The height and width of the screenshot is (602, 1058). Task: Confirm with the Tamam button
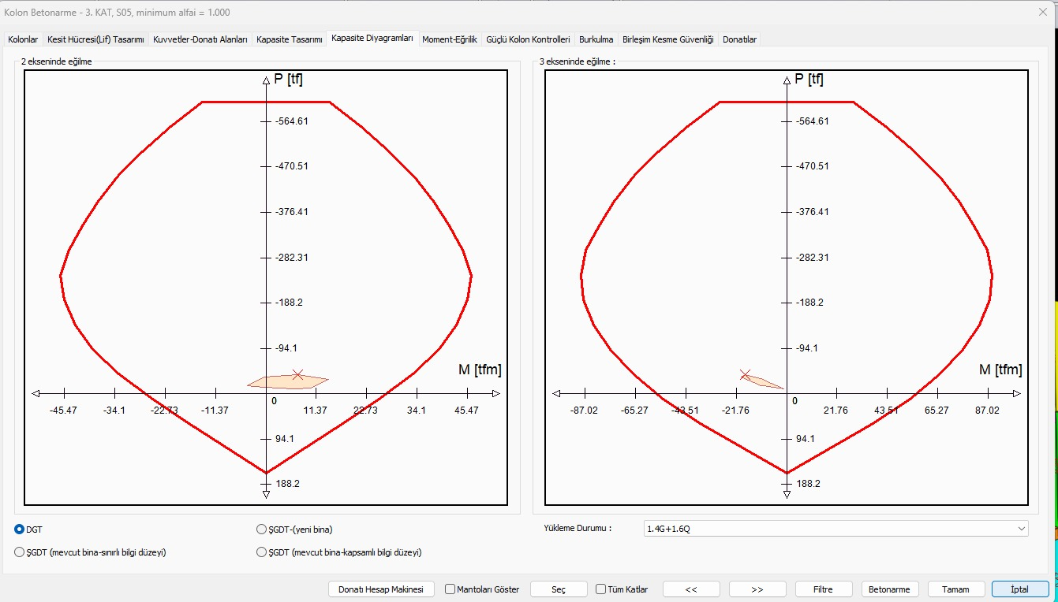coord(956,589)
